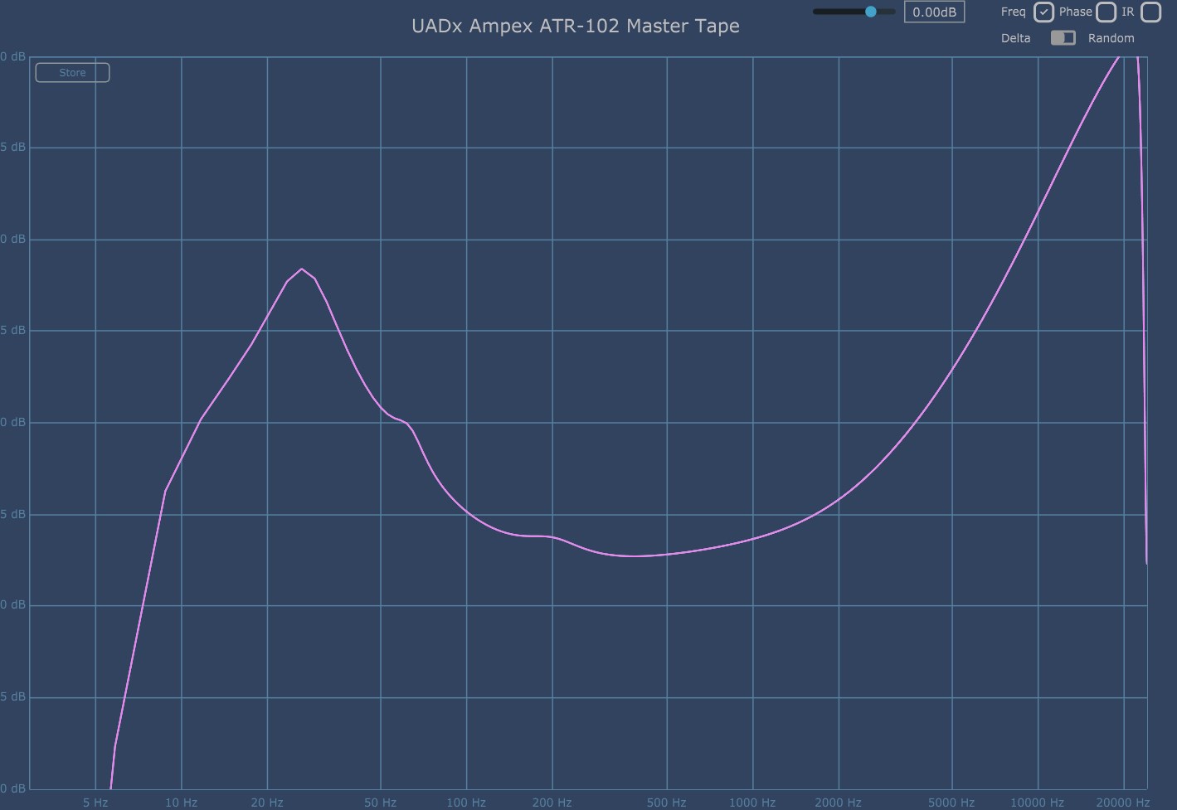
Task: Click the 0.00dB value field
Action: pos(934,12)
